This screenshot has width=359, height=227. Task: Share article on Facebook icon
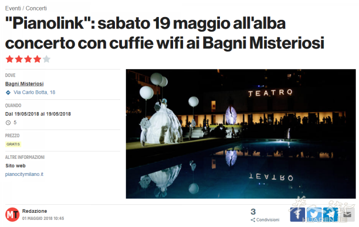point(298,214)
